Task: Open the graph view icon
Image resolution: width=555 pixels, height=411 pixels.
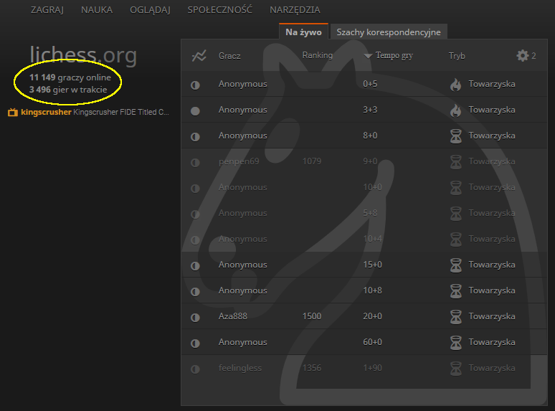Action: 199,55
